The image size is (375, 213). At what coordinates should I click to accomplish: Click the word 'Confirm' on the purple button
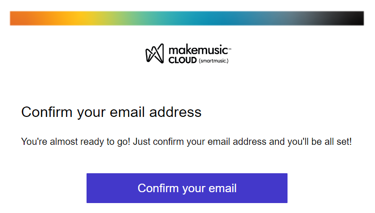click(158, 188)
